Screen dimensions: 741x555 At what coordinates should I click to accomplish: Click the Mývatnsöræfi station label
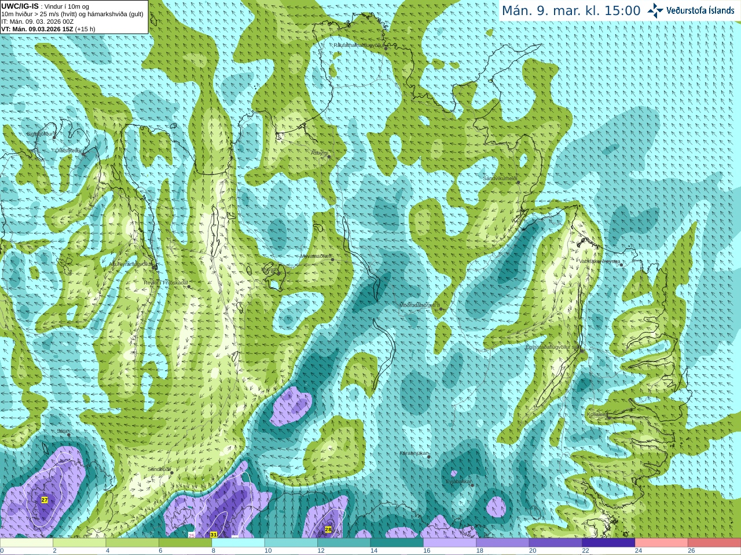click(316, 255)
